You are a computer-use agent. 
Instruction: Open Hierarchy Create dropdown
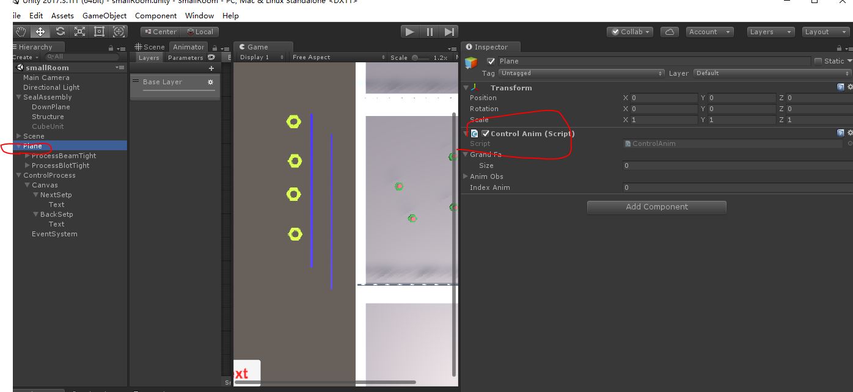[x=25, y=57]
